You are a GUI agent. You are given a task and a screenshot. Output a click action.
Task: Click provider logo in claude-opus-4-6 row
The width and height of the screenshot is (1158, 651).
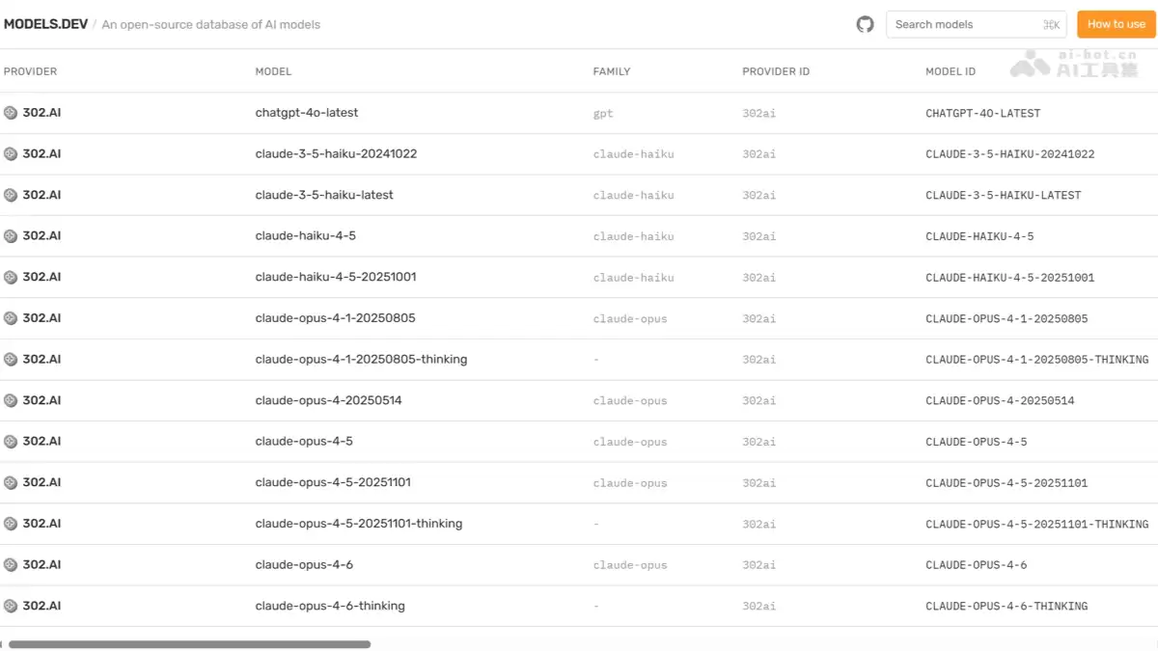pos(11,564)
